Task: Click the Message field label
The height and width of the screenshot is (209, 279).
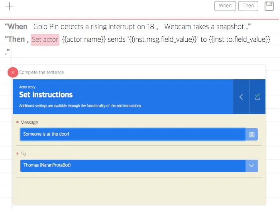Action: coord(29,122)
